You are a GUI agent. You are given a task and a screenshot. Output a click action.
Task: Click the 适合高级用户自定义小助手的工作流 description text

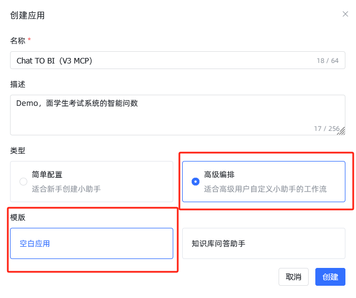click(265, 189)
